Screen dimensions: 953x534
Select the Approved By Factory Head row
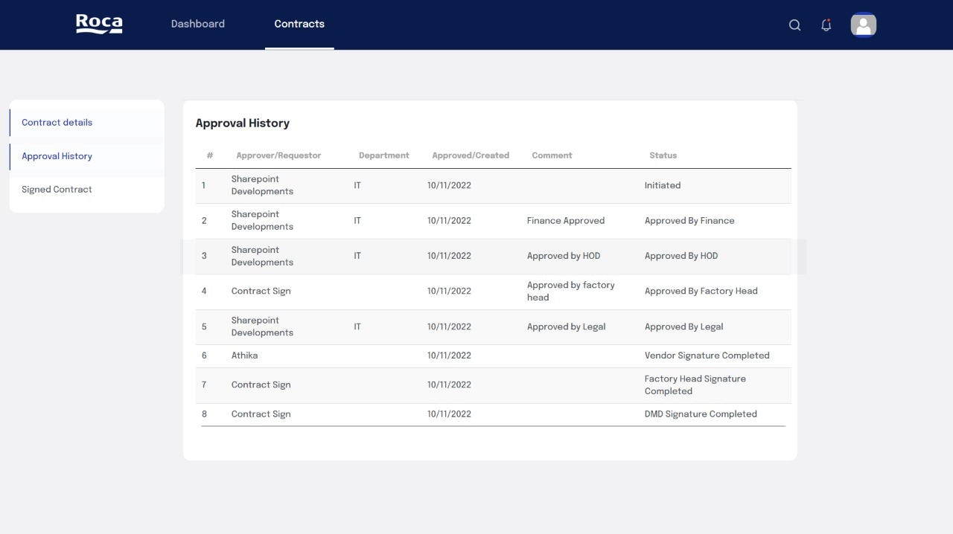[701, 291]
